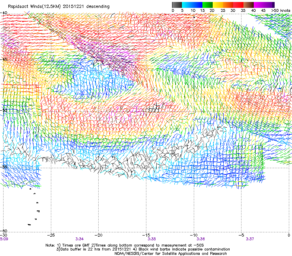Click the longitude axis label '0'
The image size is (292, 256).
pos(289,235)
